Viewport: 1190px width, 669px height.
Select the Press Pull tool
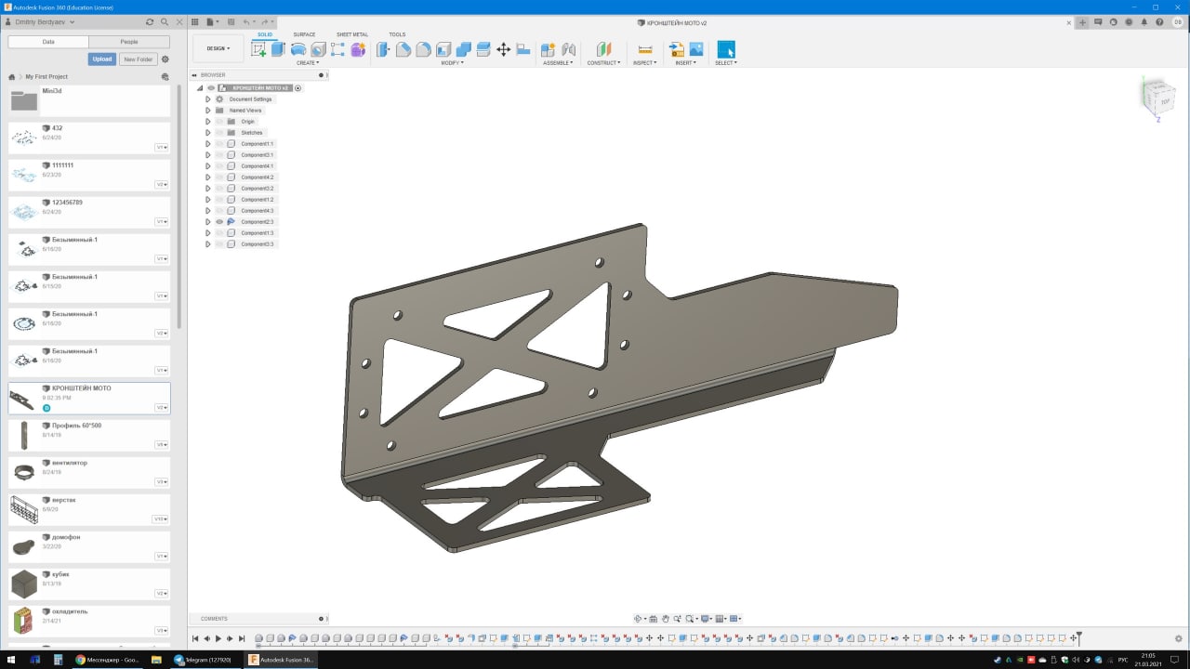[x=383, y=49]
